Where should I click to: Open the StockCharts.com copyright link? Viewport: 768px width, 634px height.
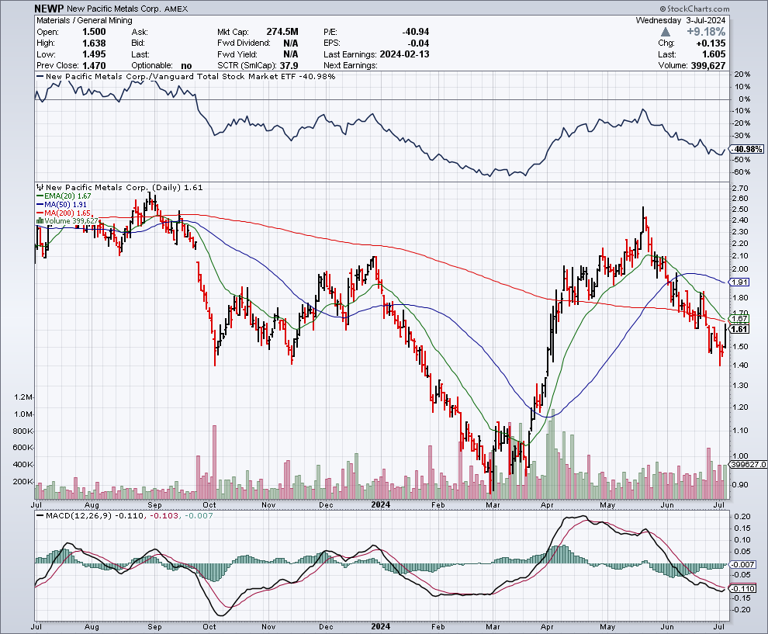point(694,8)
